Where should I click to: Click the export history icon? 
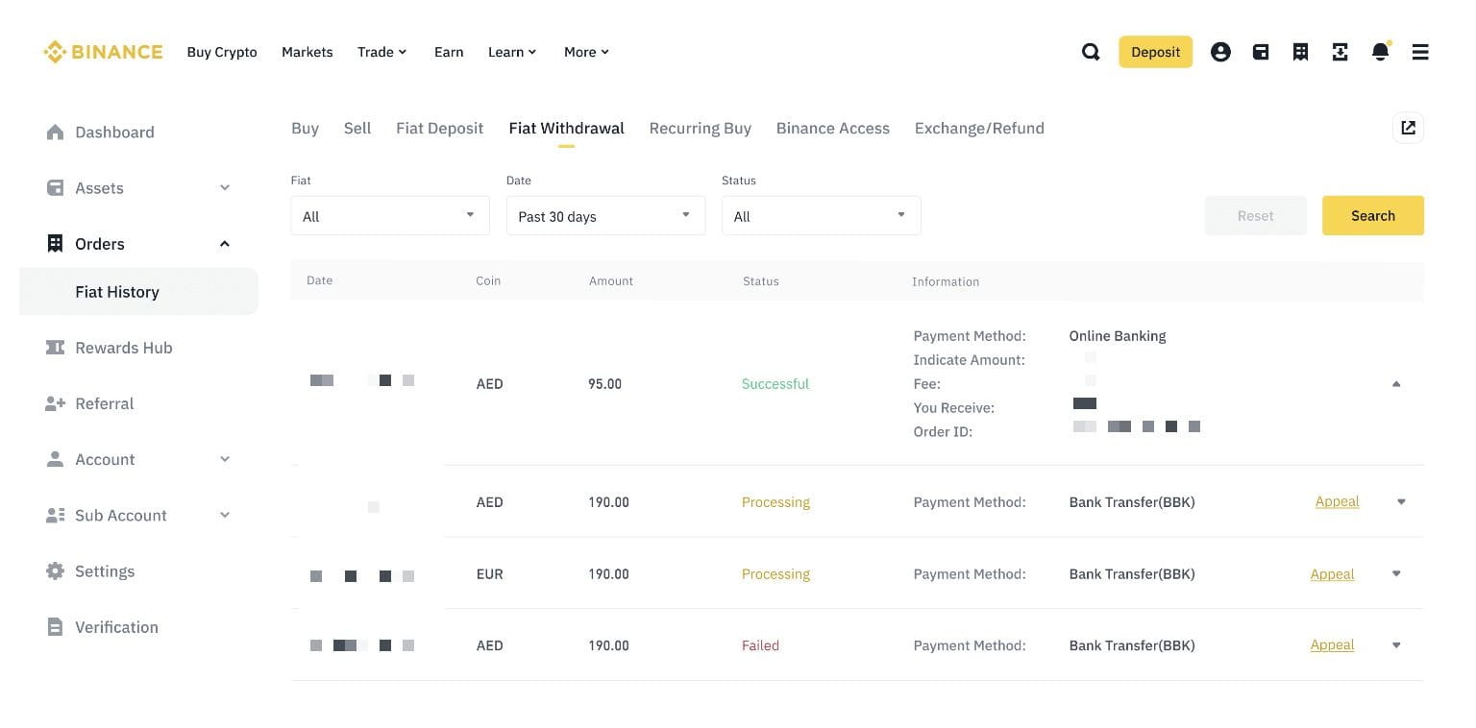pyautogui.click(x=1408, y=128)
